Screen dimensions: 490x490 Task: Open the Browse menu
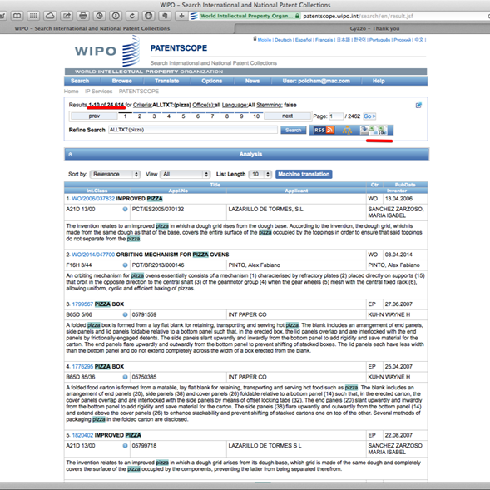[x=121, y=81]
